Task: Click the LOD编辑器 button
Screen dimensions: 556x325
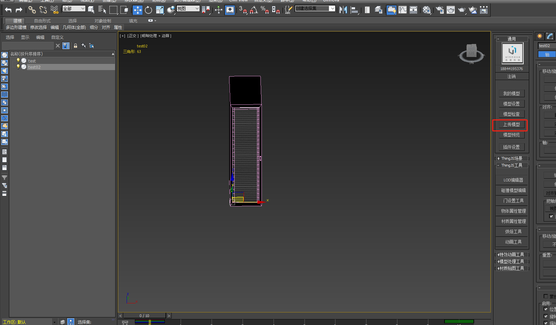Action: tap(513, 180)
